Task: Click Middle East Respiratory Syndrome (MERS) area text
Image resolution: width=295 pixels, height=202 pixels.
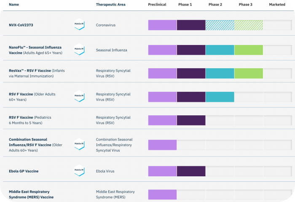Action: (115, 194)
